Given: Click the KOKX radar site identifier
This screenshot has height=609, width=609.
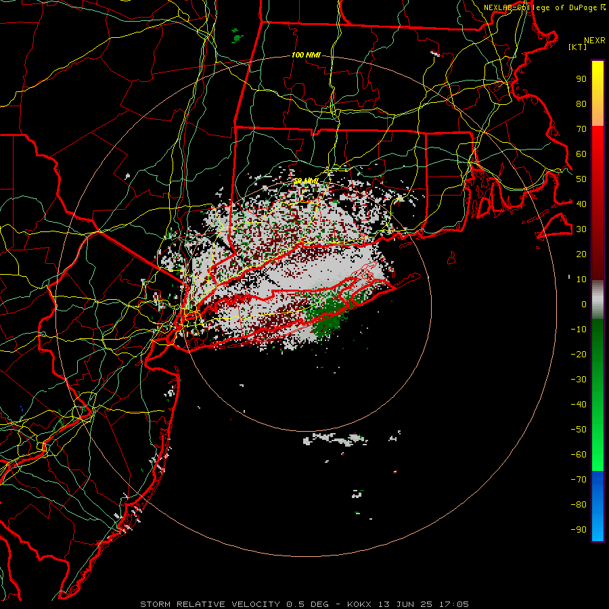Looking at the screenshot, I should tap(359, 604).
